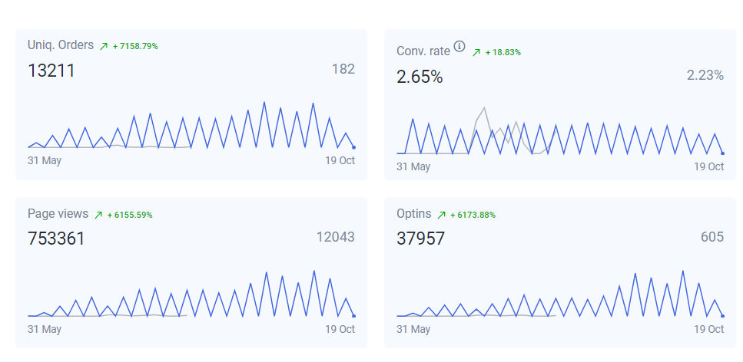Click the Optins green trend arrow
This screenshot has height=362, width=743.
click(x=441, y=215)
